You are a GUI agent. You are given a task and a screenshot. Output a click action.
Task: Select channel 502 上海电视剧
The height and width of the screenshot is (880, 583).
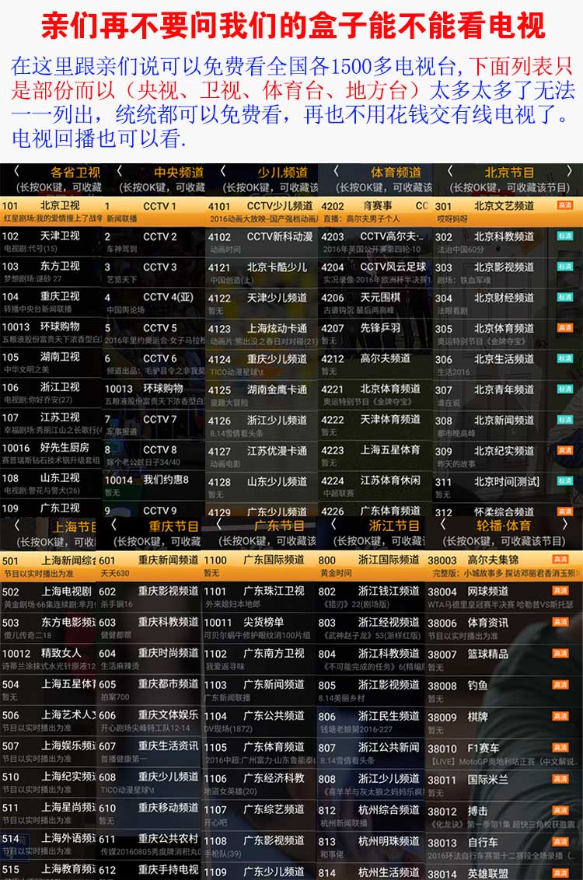[x=48, y=597]
